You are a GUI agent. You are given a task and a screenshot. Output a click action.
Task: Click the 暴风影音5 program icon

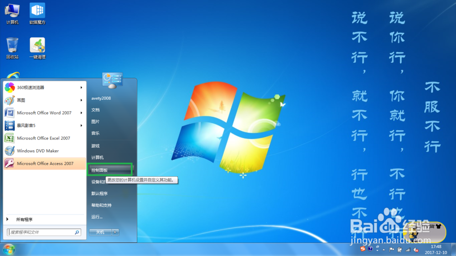coord(10,126)
